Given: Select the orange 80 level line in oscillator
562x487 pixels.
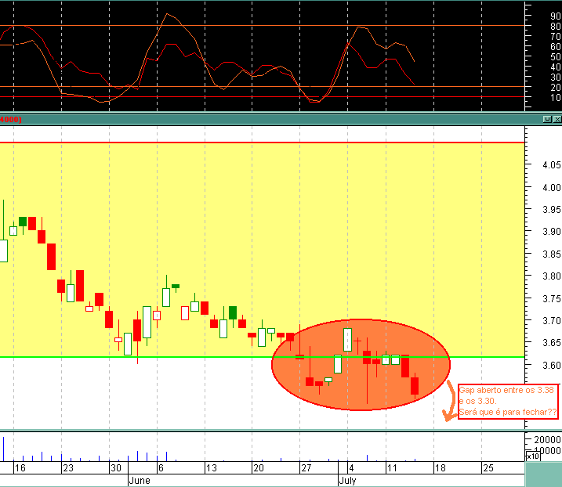Looking at the screenshot, I should pos(262,26).
